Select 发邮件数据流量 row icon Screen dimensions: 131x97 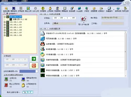[43, 60]
